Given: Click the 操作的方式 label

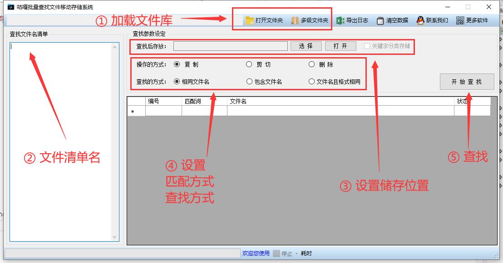Looking at the screenshot, I should [x=151, y=64].
